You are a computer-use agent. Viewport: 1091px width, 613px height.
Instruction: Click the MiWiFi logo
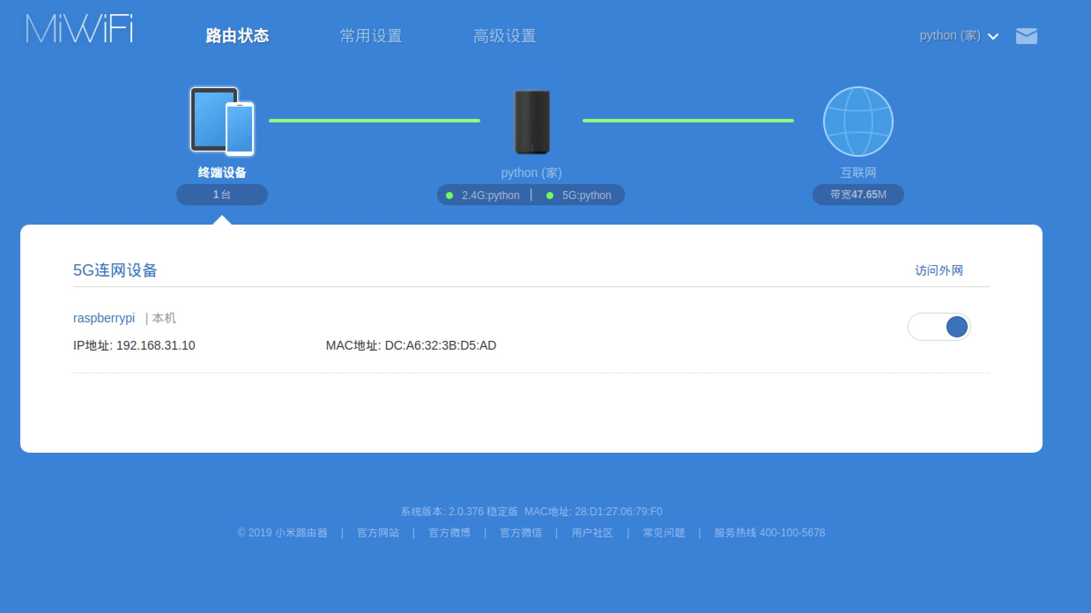coord(79,29)
